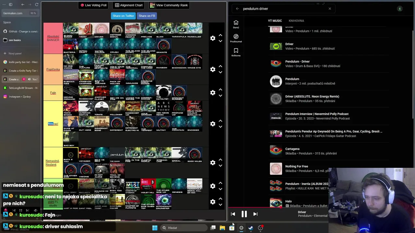Go back using browser sidebar arrow
Viewport: 415px width, 233px height.
[23, 5]
